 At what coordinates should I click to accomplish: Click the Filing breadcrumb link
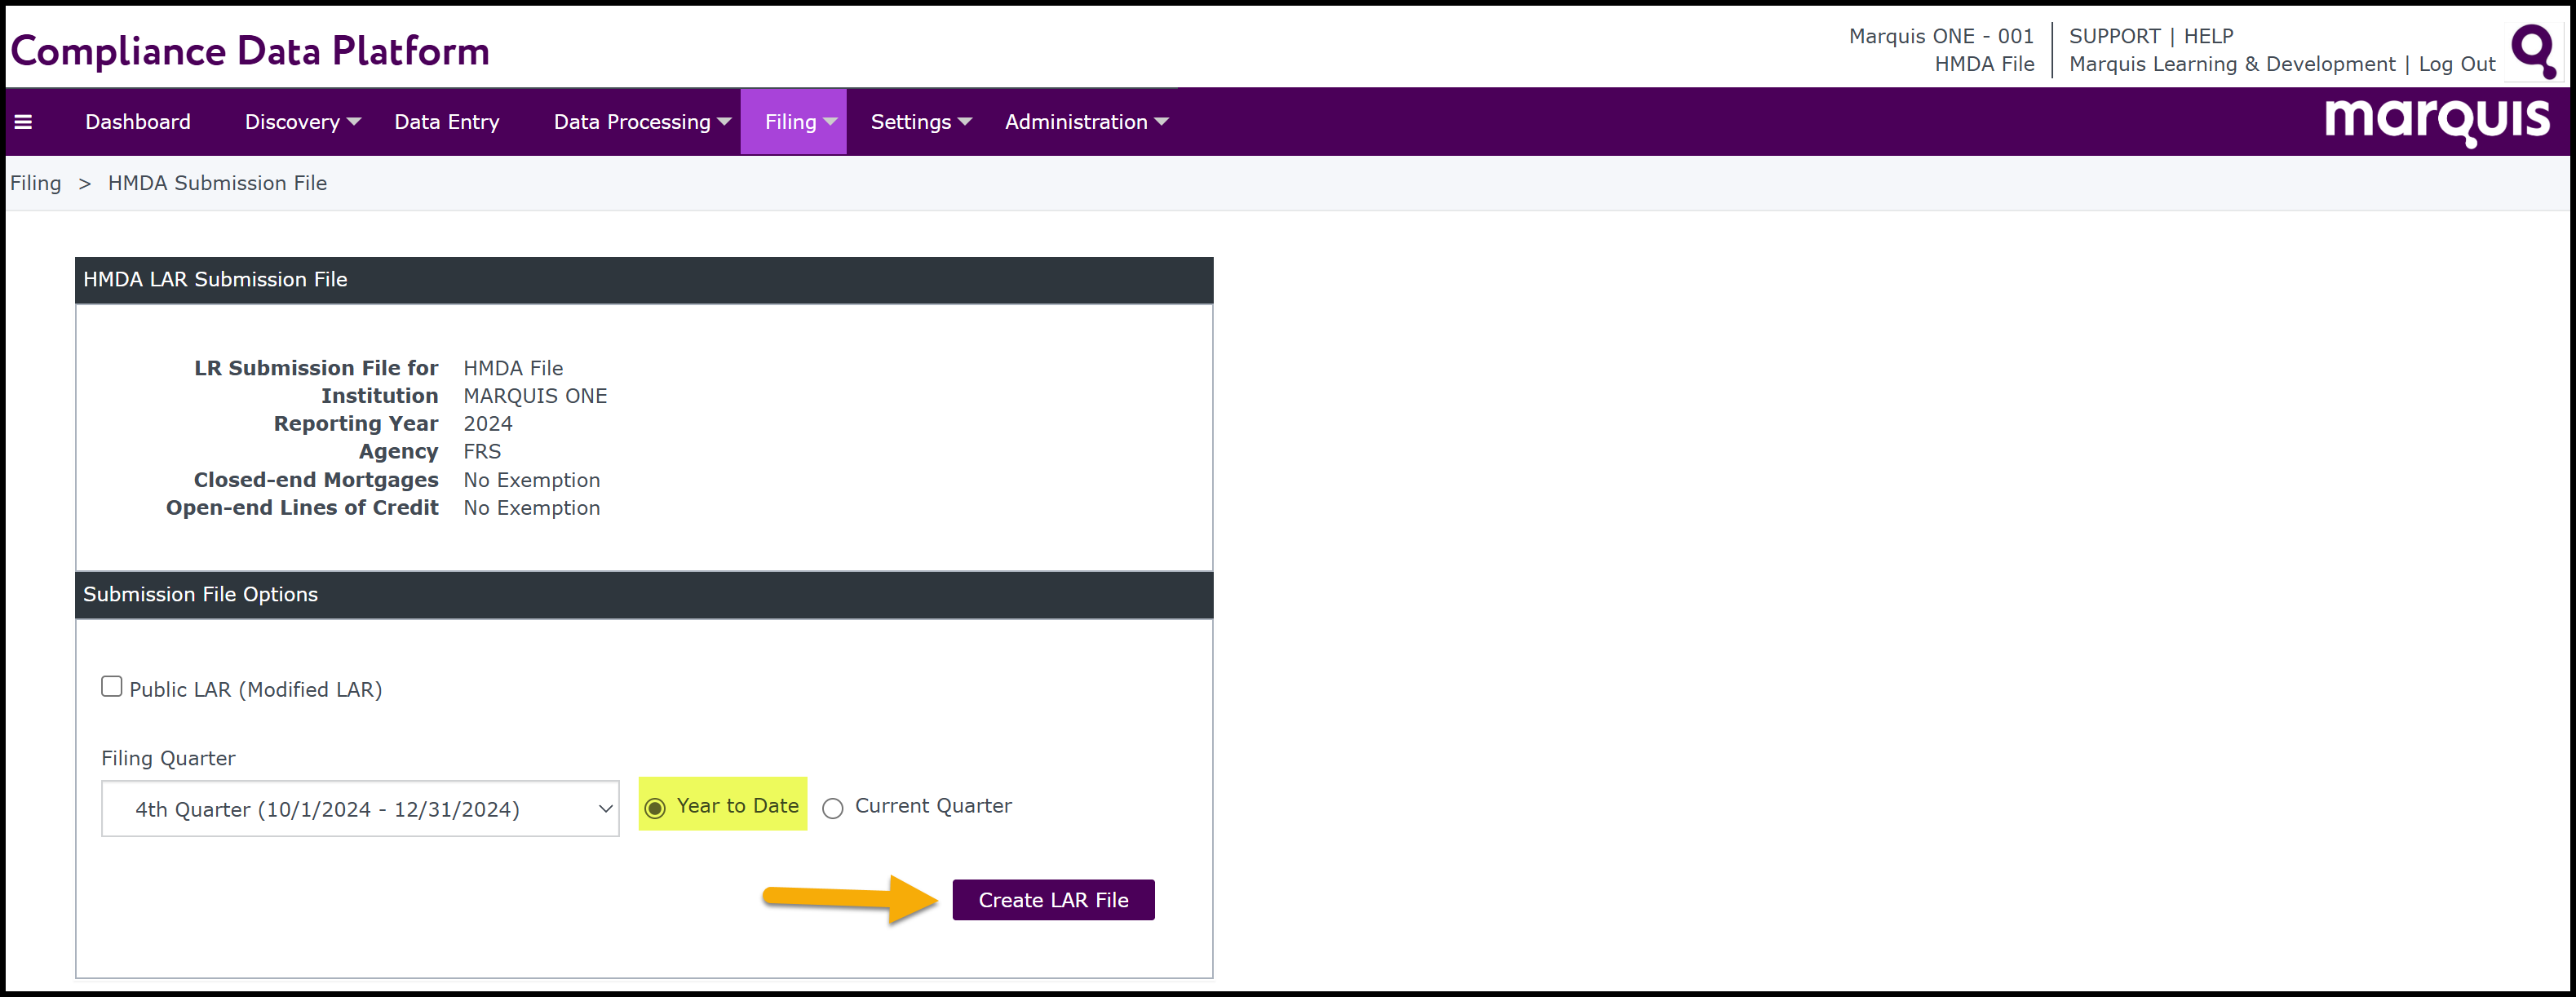click(x=36, y=183)
